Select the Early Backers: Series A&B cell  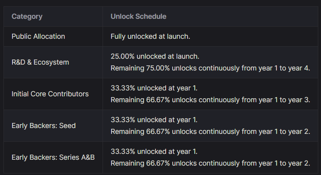pos(53,157)
